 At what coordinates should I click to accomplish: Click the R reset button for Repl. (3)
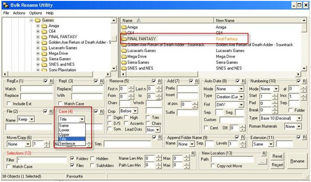pyautogui.click(x=102, y=81)
